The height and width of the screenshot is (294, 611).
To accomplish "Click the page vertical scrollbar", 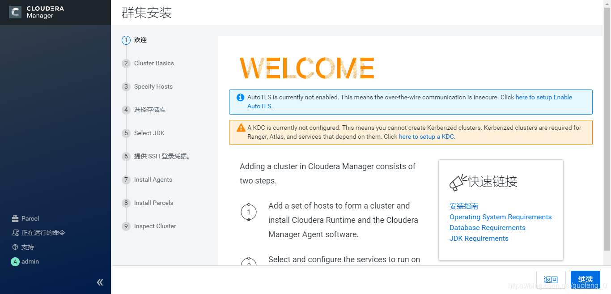I will [x=607, y=129].
